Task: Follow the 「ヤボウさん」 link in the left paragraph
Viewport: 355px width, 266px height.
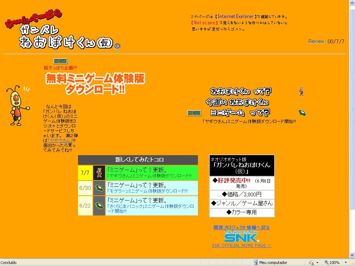Action: 60,141
